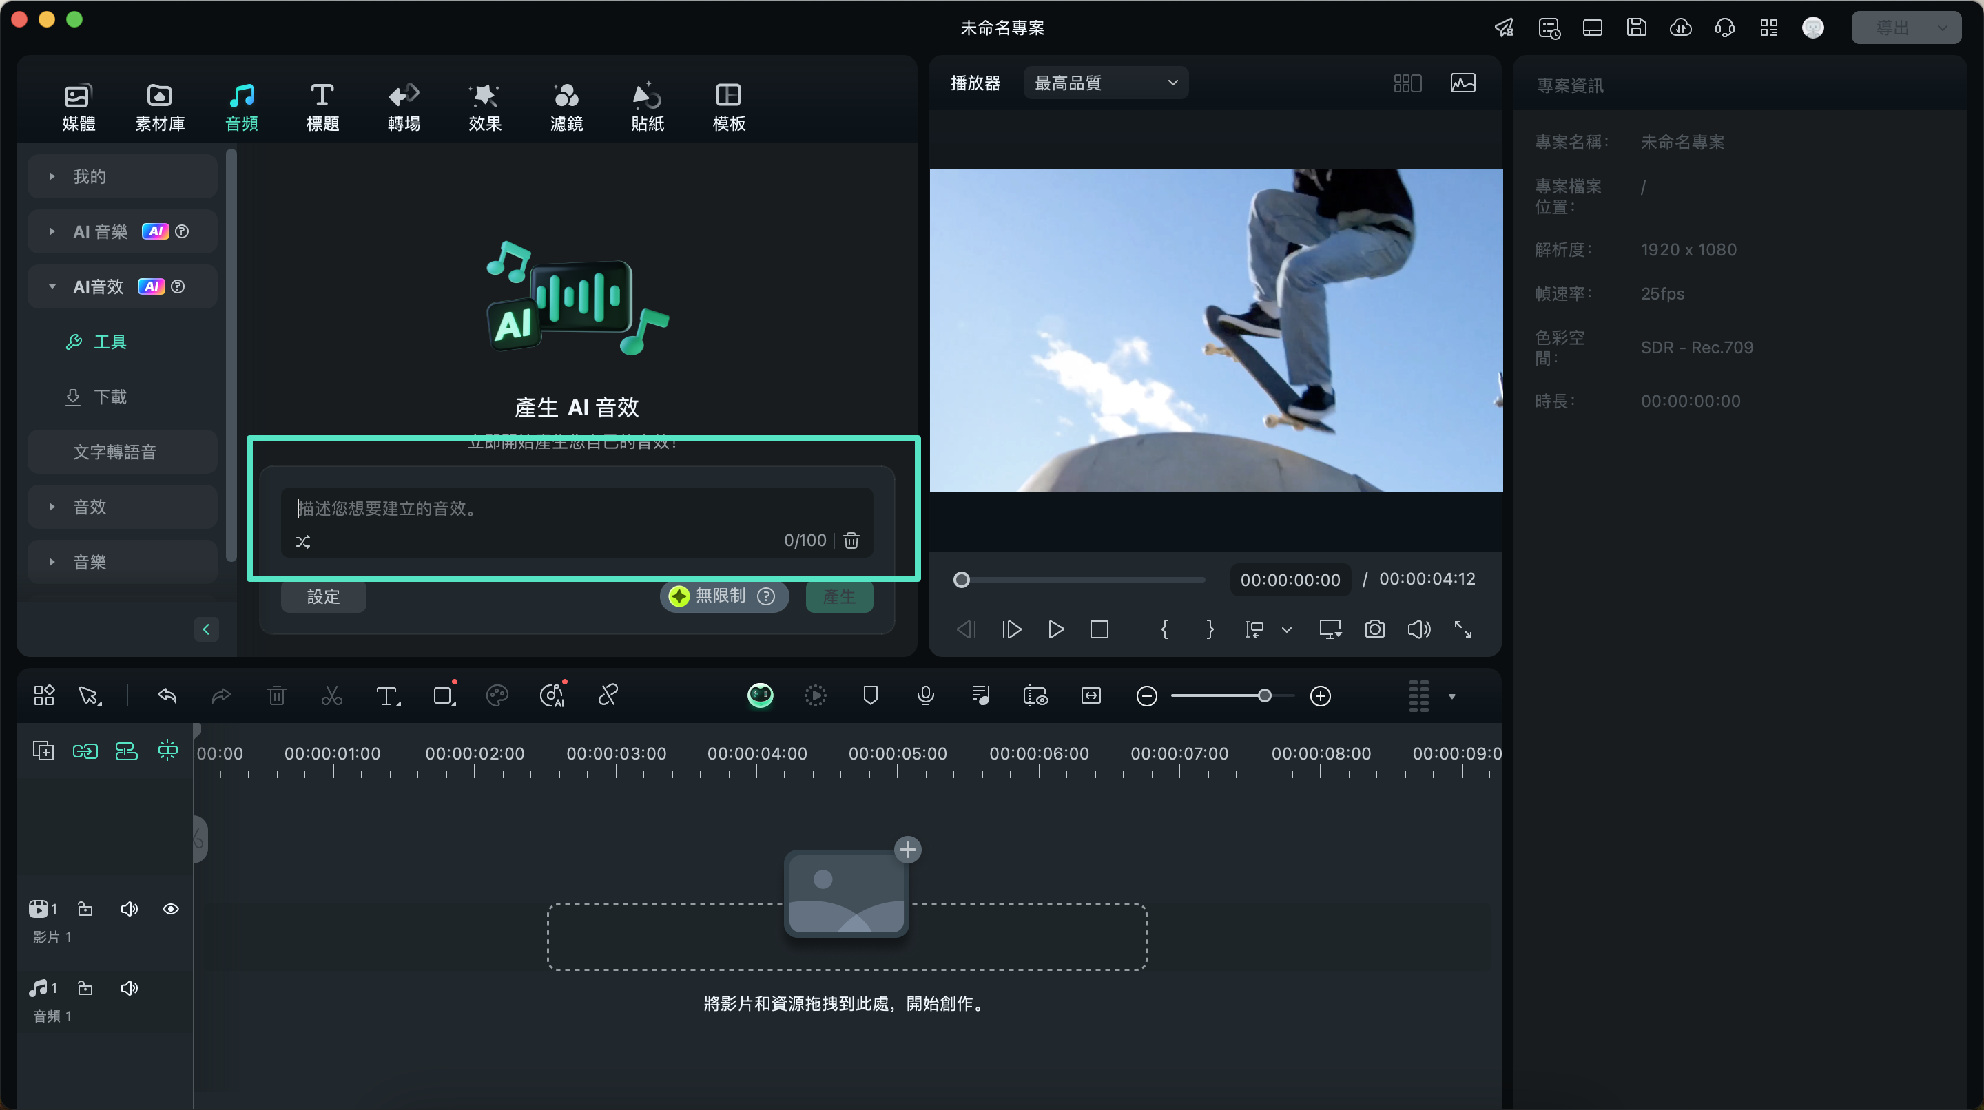
Task: Take a snapshot of the preview
Action: pyautogui.click(x=1375, y=629)
